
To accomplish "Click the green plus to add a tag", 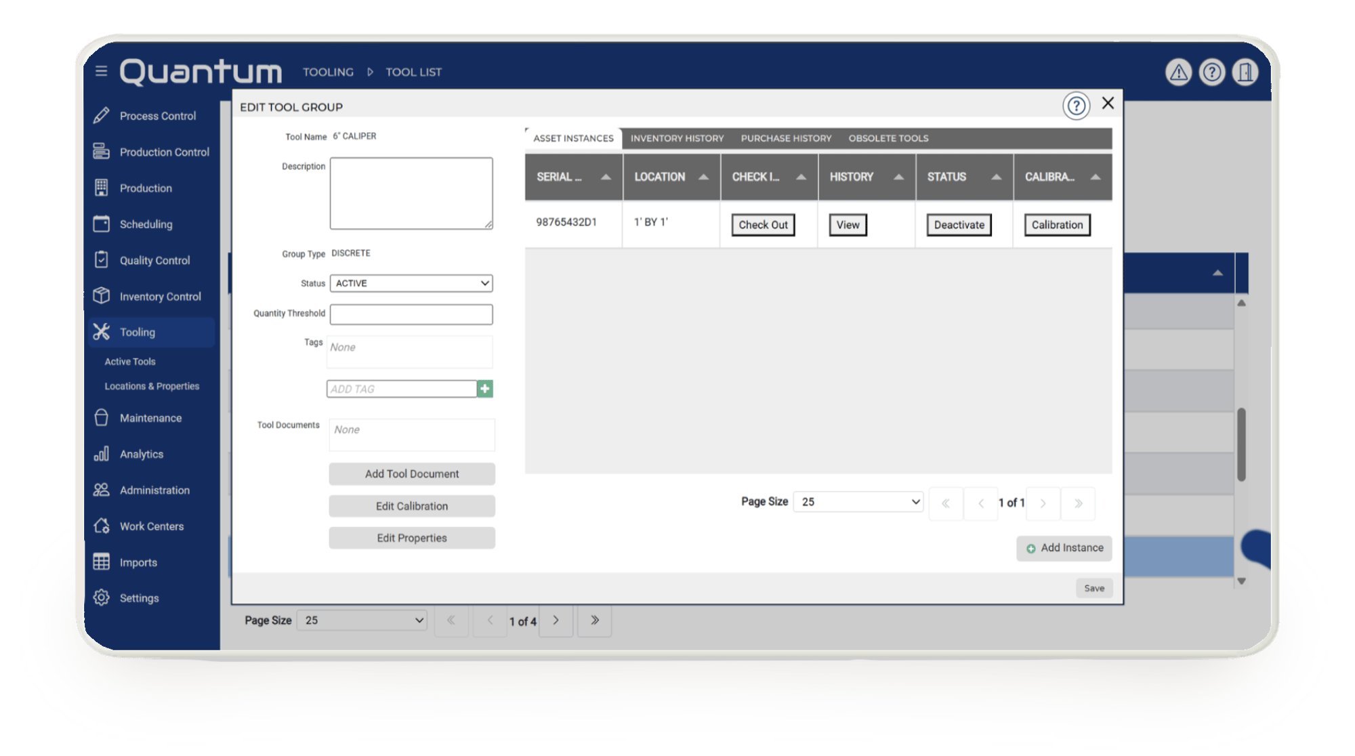I will 484,388.
